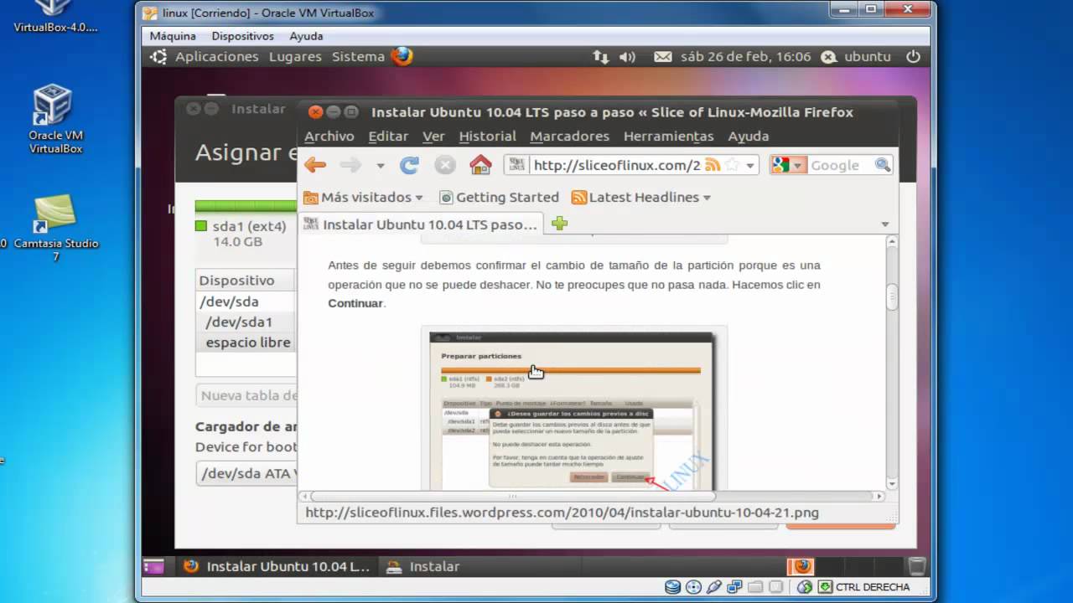The width and height of the screenshot is (1073, 603).
Task: Click the VirtualBox network adapters status icon
Action: click(x=735, y=587)
